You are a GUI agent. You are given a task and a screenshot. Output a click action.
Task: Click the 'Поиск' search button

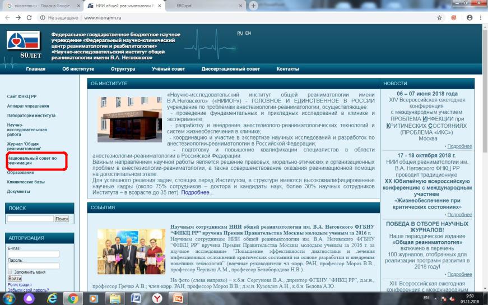tap(62, 219)
